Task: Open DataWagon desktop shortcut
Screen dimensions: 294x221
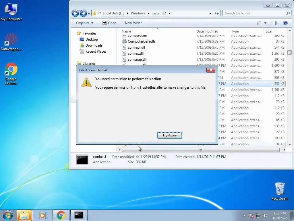Action: click(x=11, y=42)
